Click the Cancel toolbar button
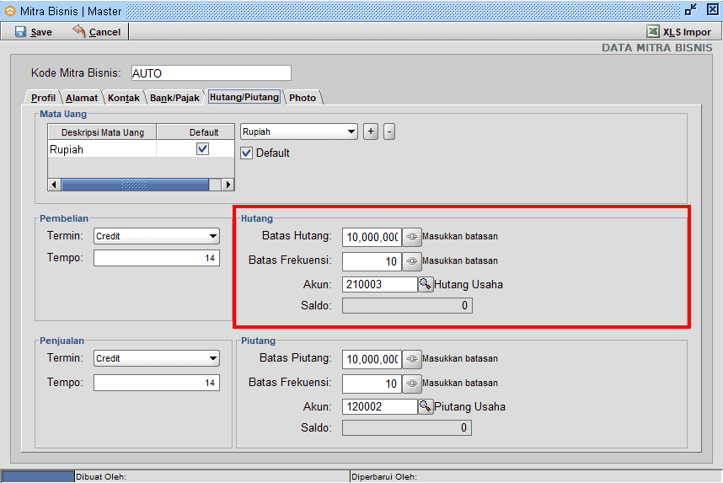Image resolution: width=723 pixels, height=483 pixels. click(97, 32)
